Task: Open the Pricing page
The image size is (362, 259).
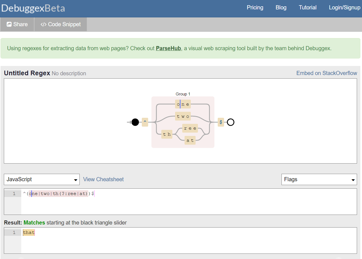Action: point(255,8)
